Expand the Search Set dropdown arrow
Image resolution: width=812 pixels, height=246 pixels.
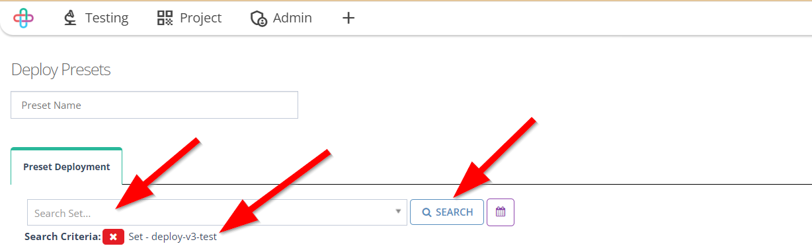(x=398, y=212)
